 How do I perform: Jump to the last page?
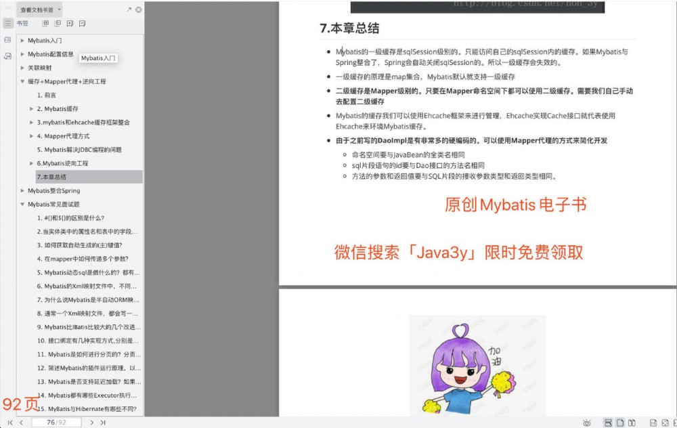(104, 422)
